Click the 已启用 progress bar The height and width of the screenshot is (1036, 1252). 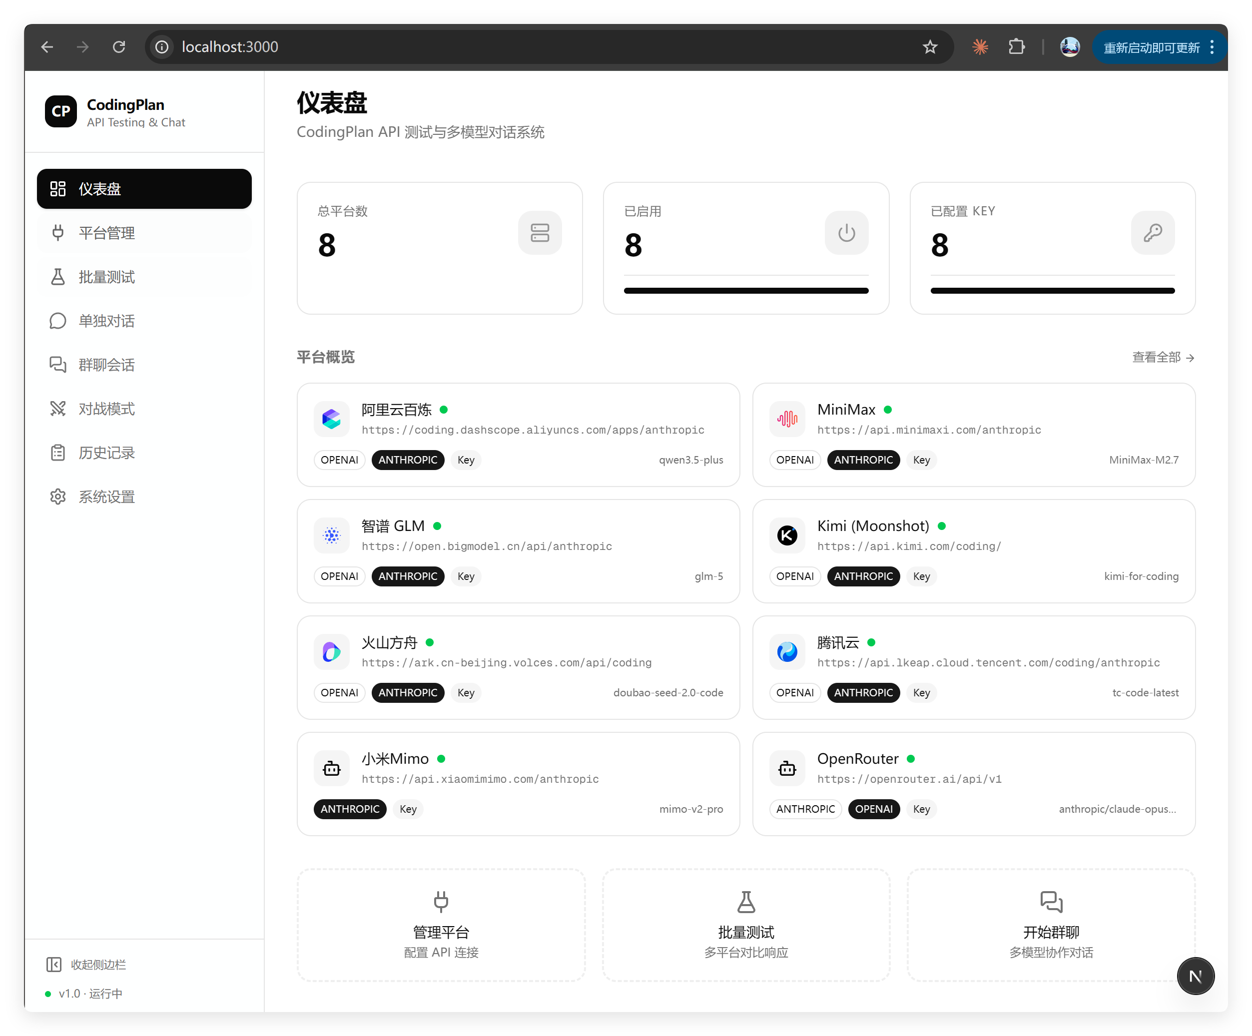point(746,291)
